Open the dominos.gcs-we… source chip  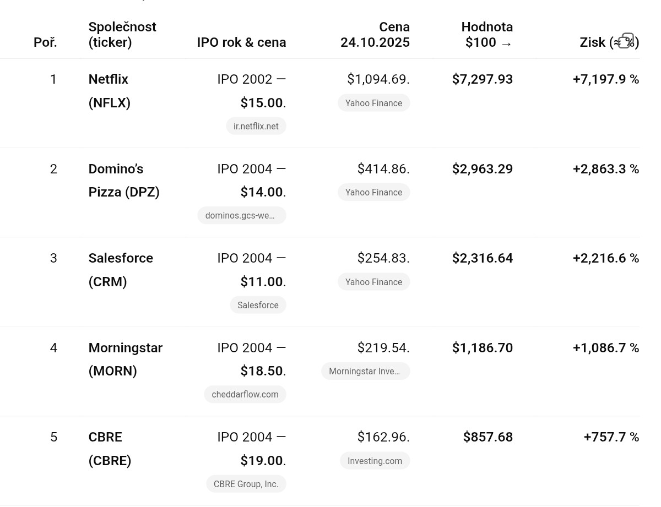[x=241, y=215]
